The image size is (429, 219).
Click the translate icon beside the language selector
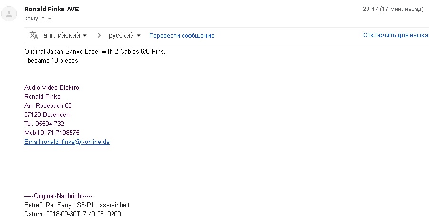click(x=33, y=35)
